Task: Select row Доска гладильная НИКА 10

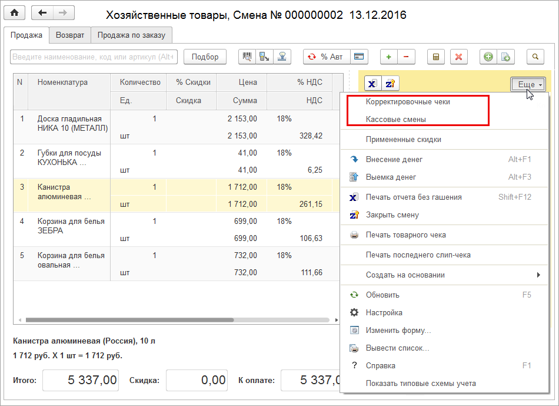Action: 177,127
